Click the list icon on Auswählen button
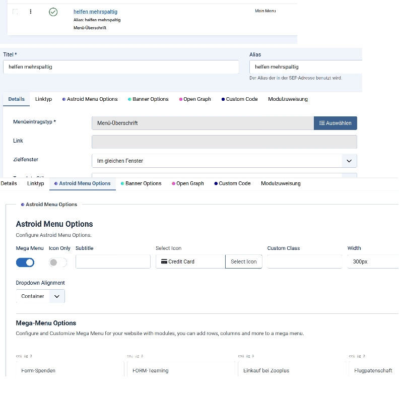Image resolution: width=403 pixels, height=393 pixels. (322, 123)
